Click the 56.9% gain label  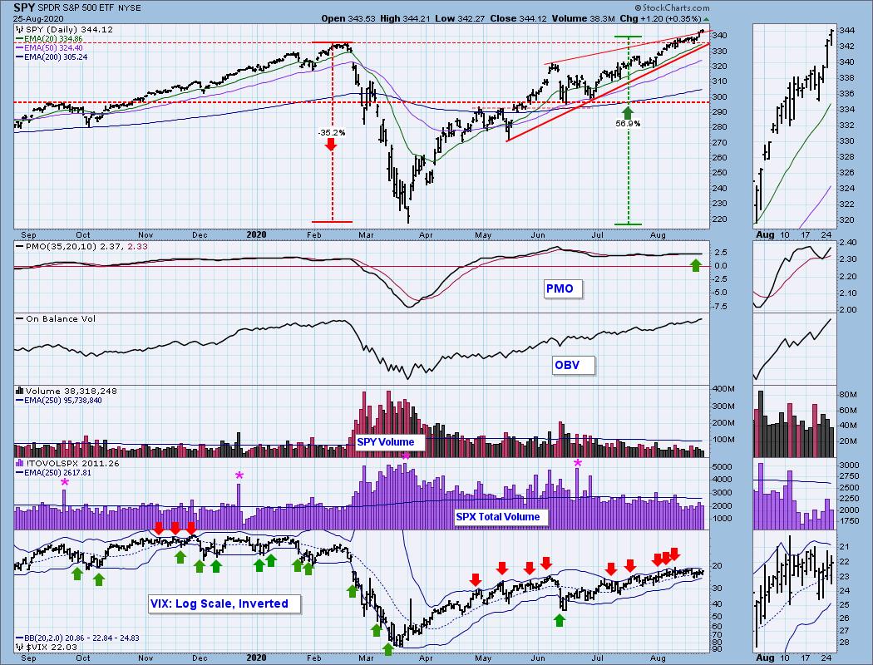(628, 124)
